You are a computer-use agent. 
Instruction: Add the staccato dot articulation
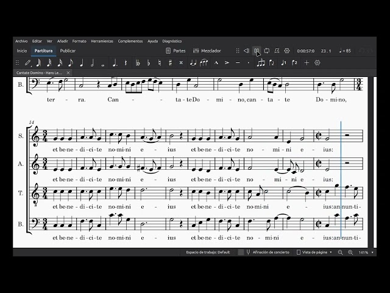point(248,63)
